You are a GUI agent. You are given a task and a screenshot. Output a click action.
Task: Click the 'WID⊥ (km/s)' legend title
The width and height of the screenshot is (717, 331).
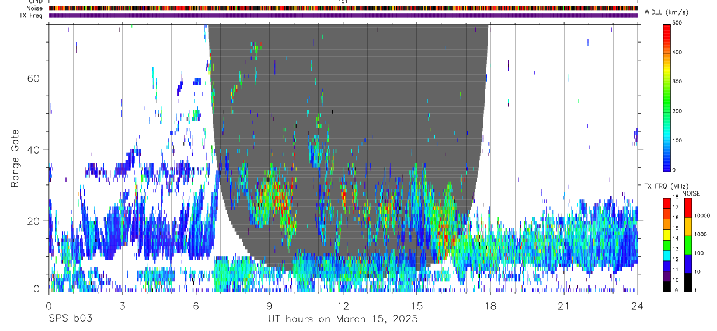tap(666, 12)
